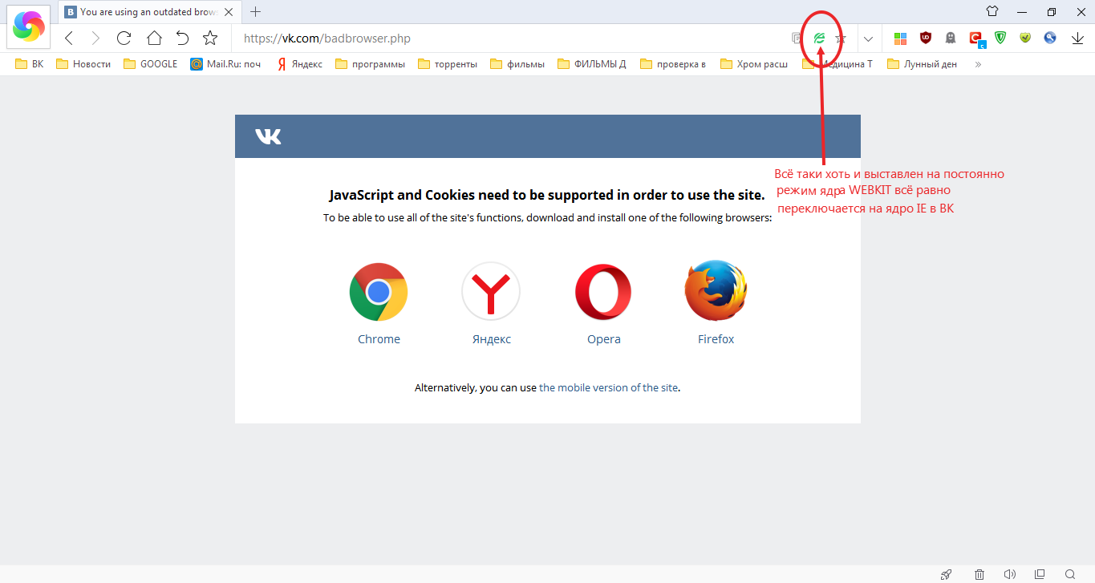
Task: Open zoom magnifier icon in status bar
Action: click(x=1069, y=574)
